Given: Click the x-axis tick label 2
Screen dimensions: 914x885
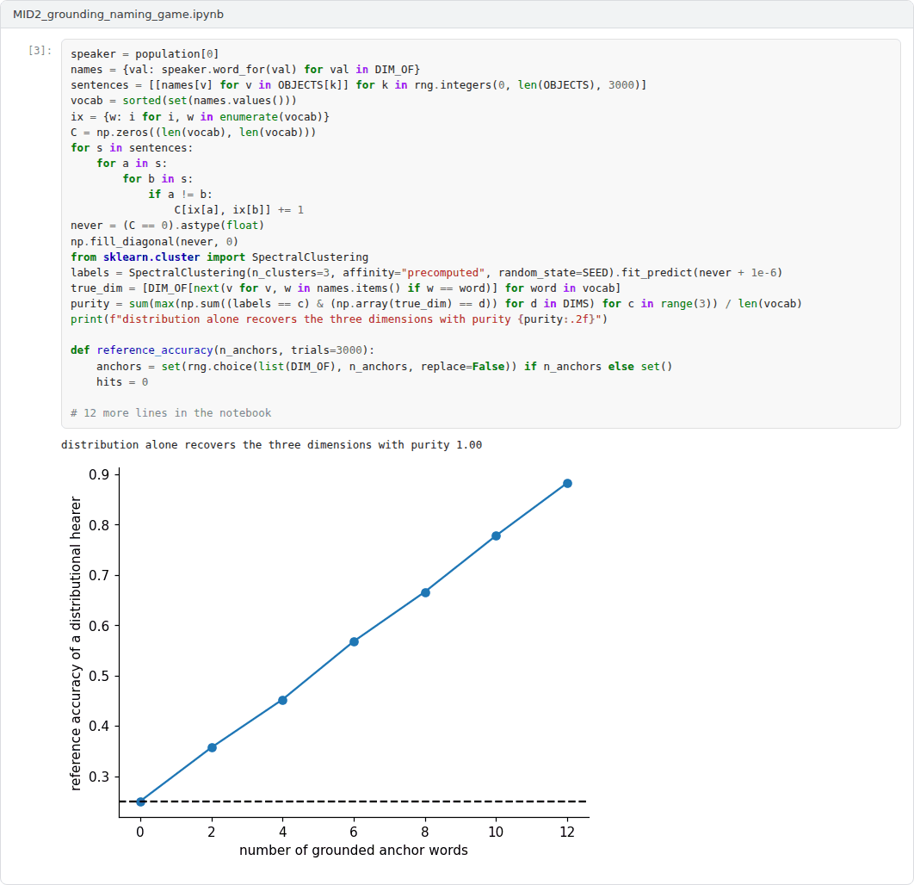Looking at the screenshot, I should [x=212, y=832].
